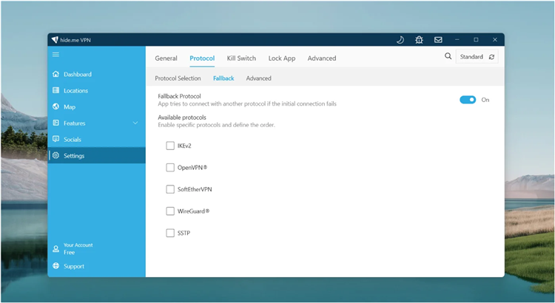
Task: Click the refresh arrows beside Standard
Action: point(491,57)
